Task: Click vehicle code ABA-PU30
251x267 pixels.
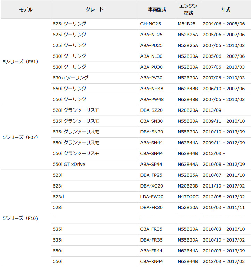Action: coord(151,67)
